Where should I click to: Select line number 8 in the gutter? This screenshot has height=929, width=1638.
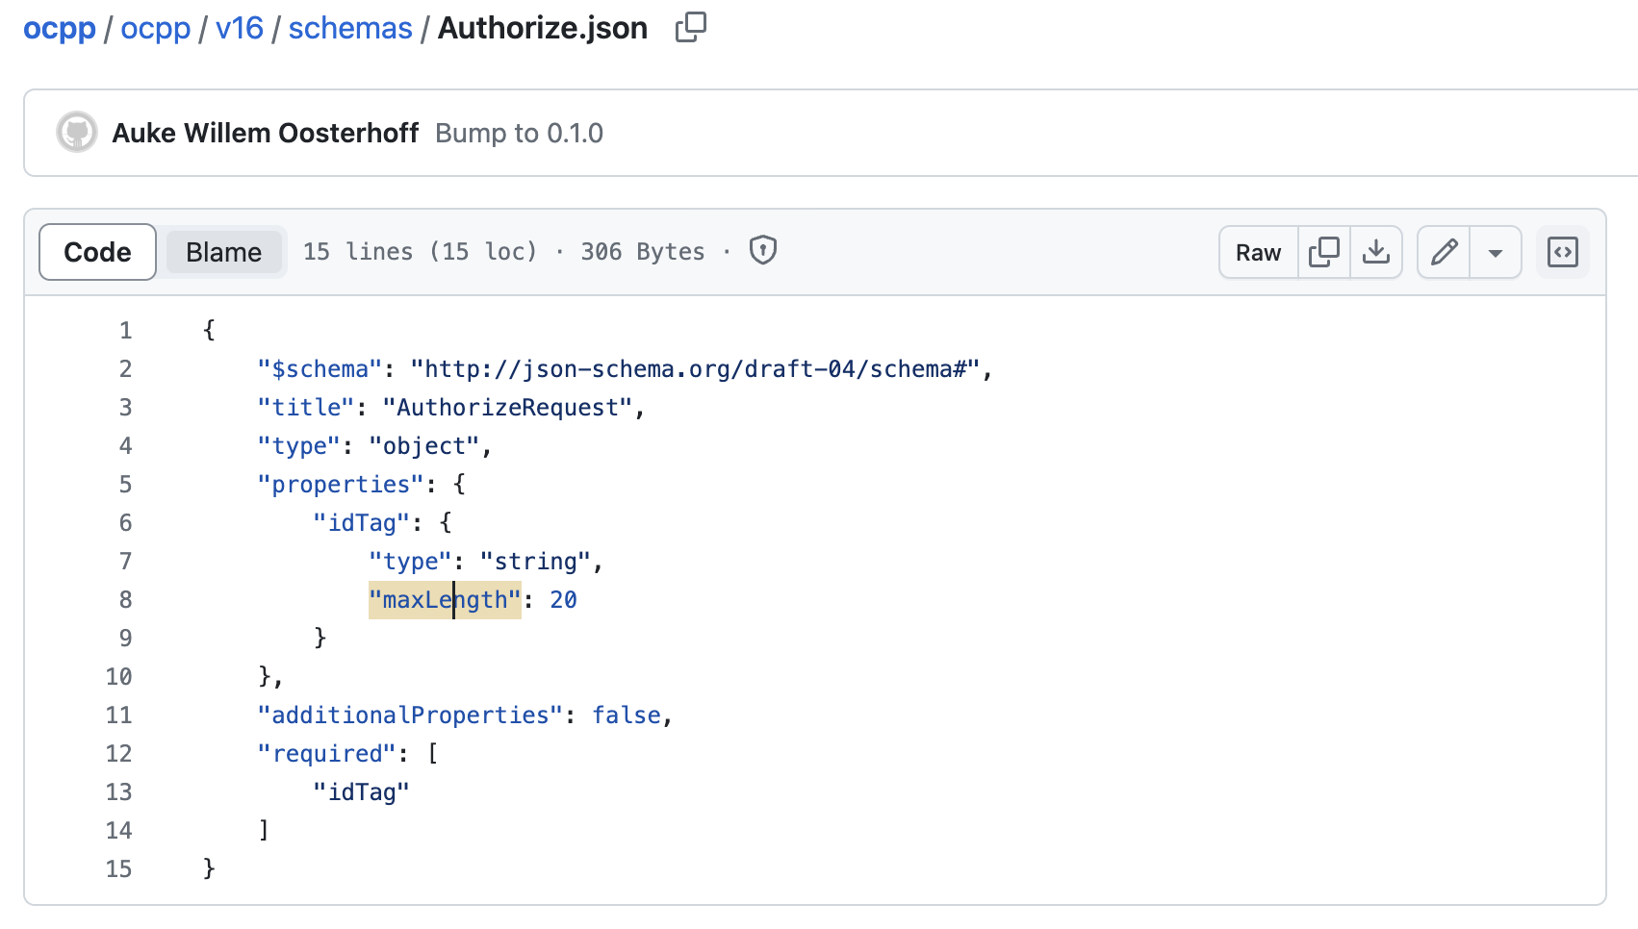point(125,600)
